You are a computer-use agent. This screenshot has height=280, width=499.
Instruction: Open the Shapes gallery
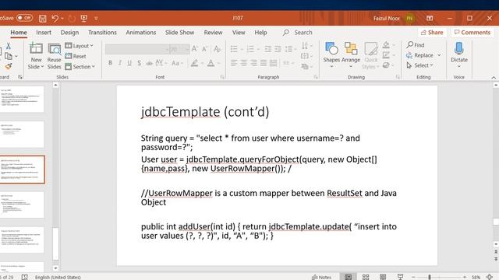click(x=331, y=55)
